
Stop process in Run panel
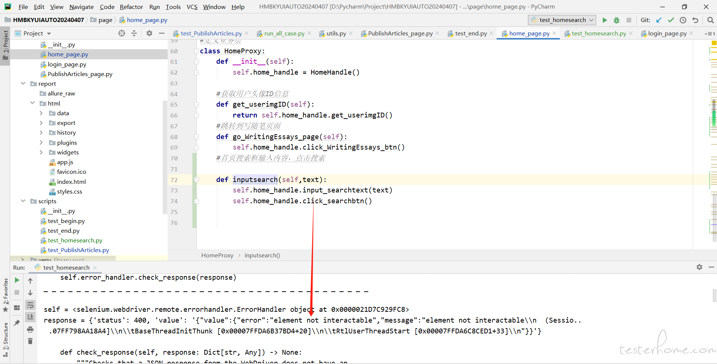click(17, 292)
